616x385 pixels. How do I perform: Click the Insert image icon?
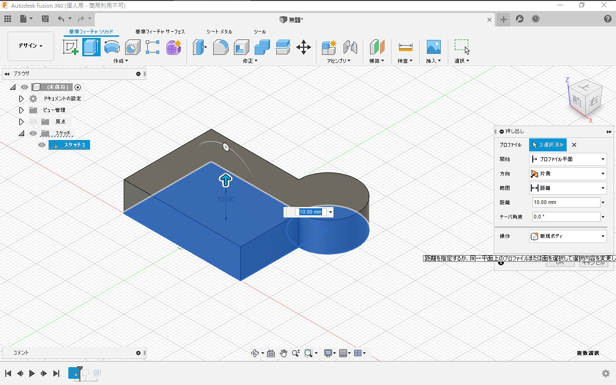pos(434,47)
